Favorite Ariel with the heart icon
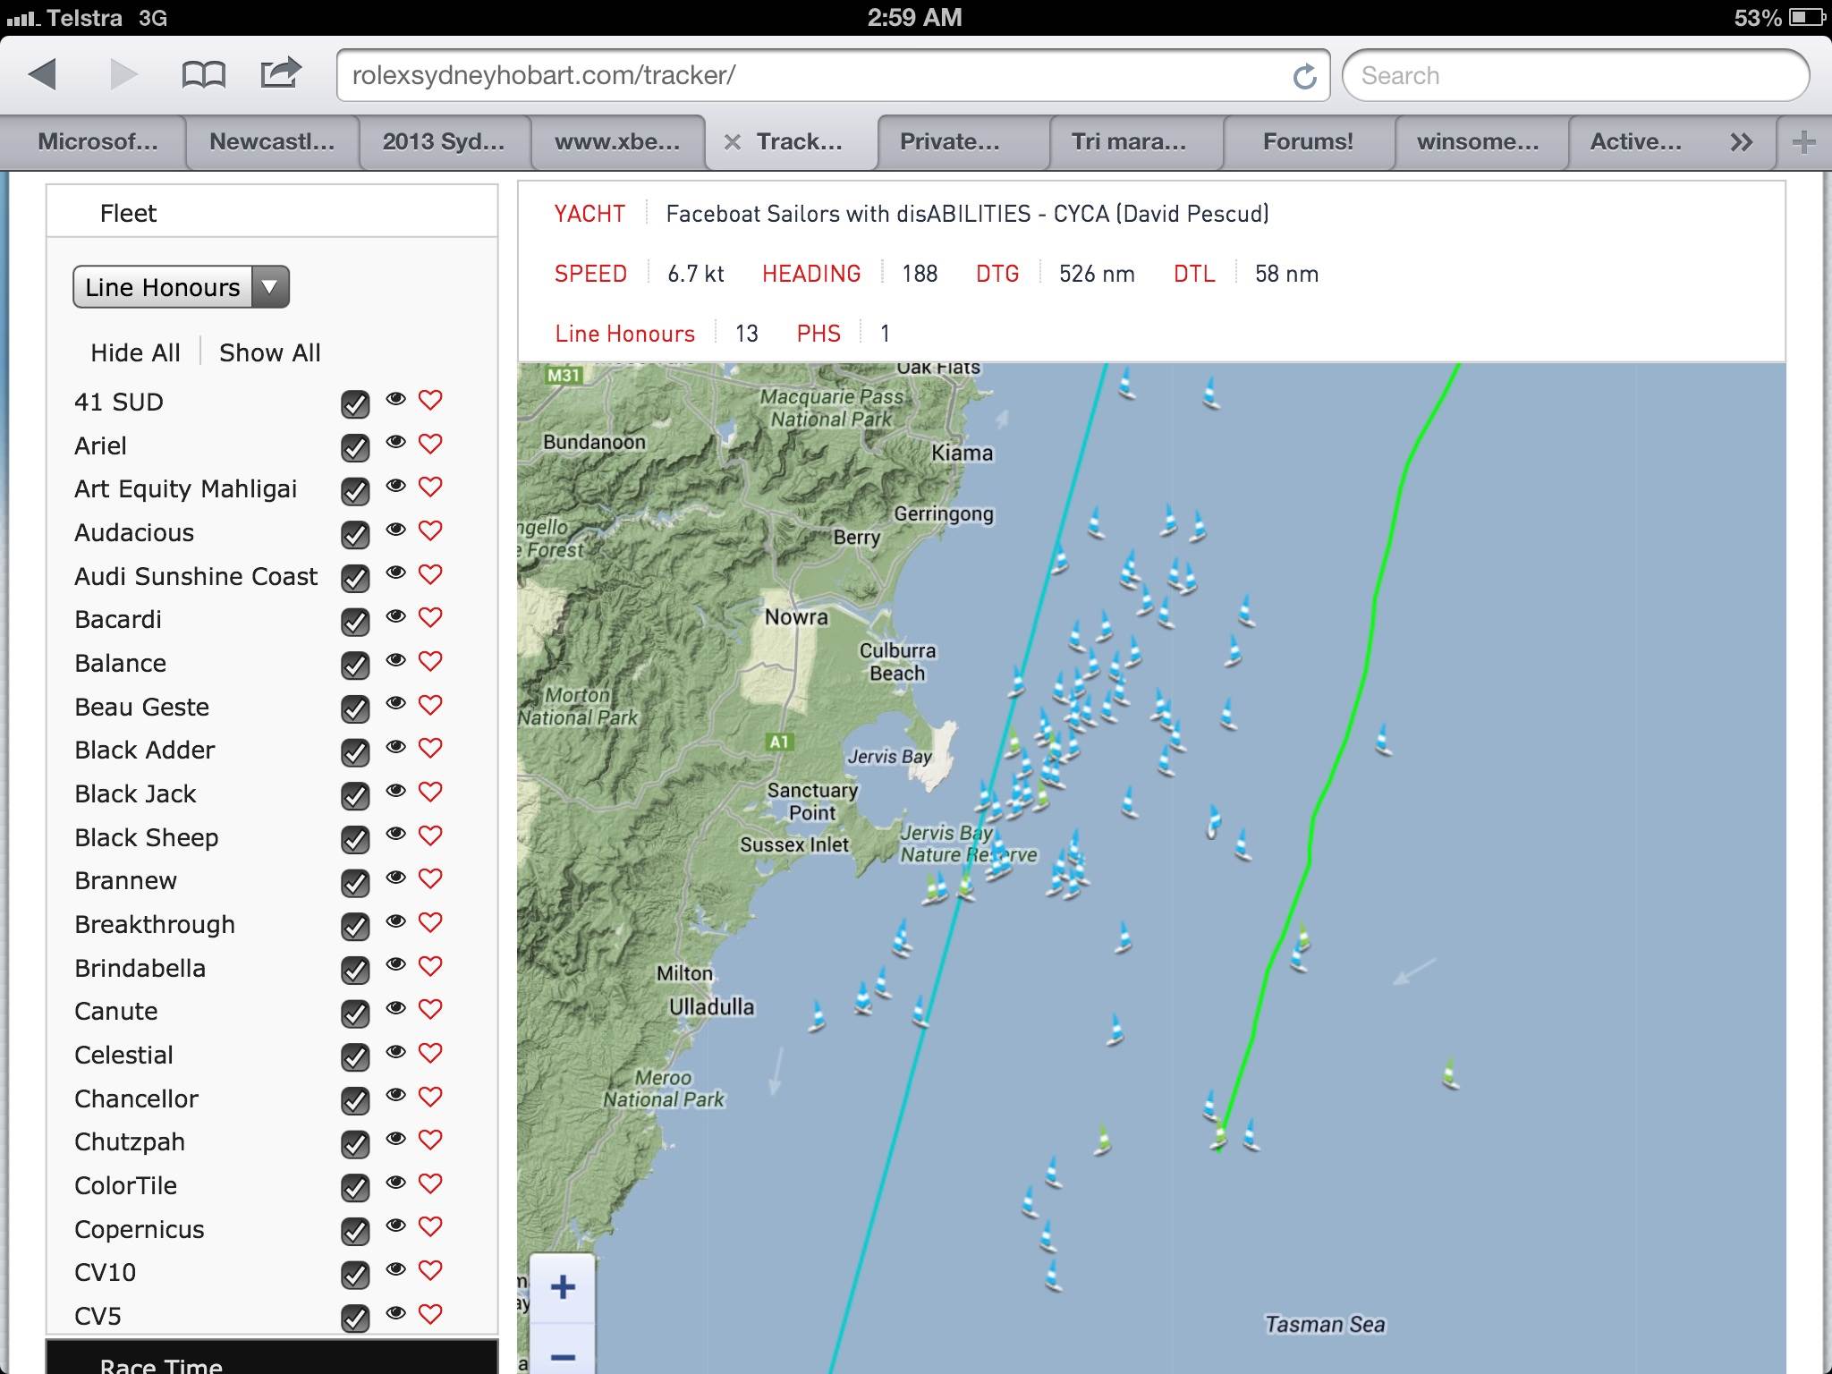This screenshot has width=1832, height=1374. point(430,444)
